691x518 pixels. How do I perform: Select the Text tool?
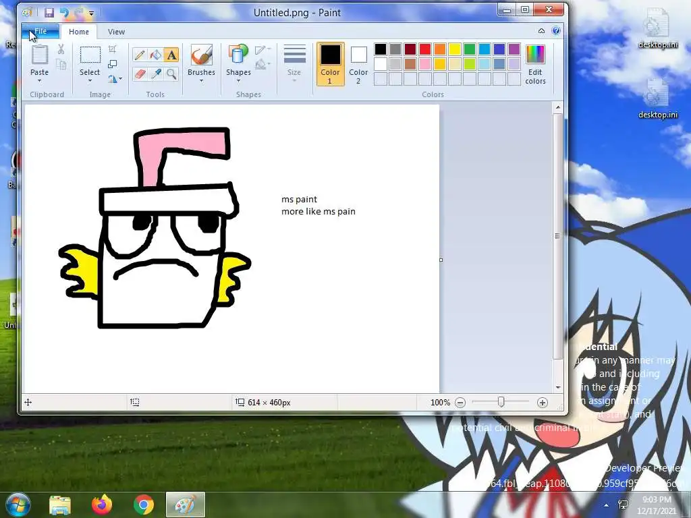pos(171,55)
